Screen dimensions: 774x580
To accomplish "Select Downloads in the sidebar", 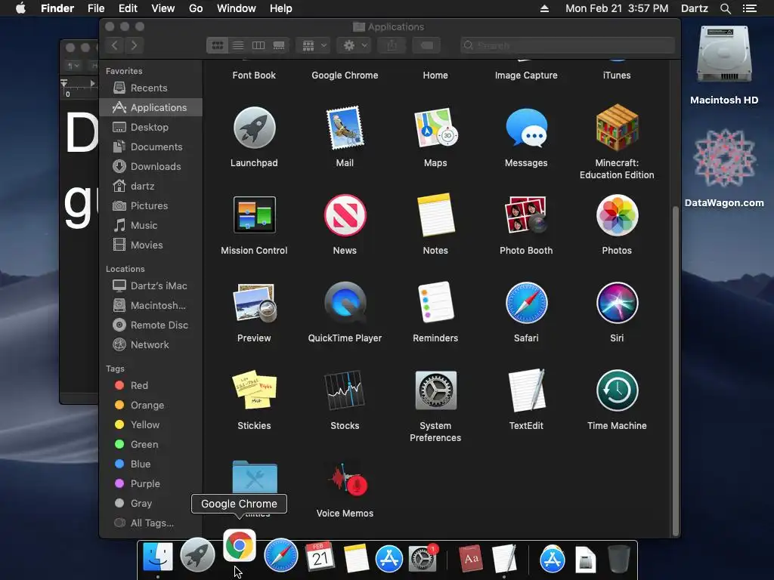I will (150, 166).
